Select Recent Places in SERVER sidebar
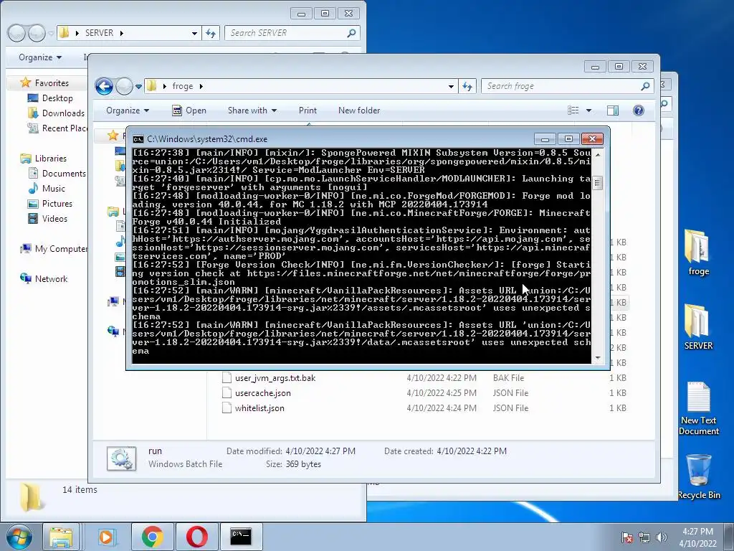The image size is (734, 551). pyautogui.click(x=57, y=128)
